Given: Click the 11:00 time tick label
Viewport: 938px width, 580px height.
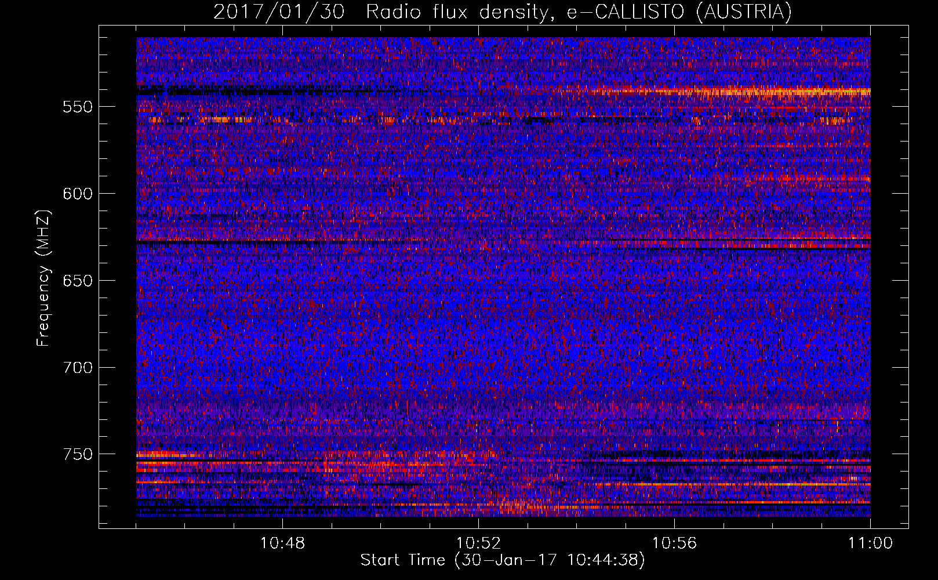Looking at the screenshot, I should (870, 543).
